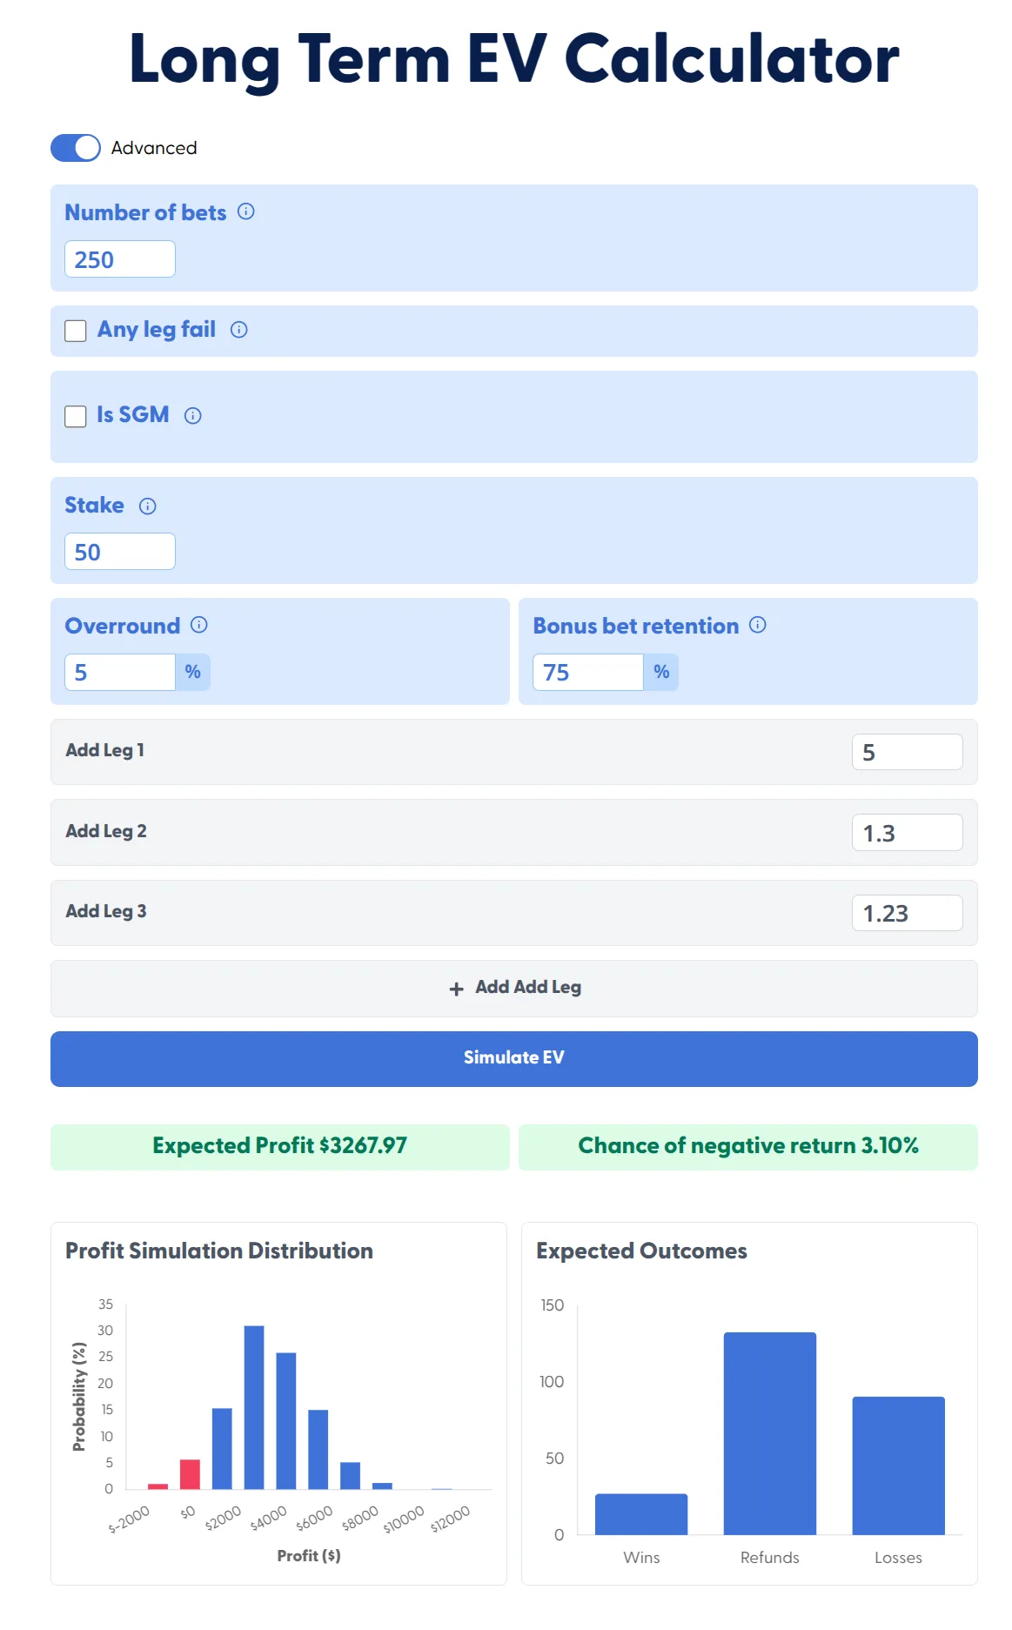1012x1630 pixels.
Task: Select the Expected Profit result banner
Action: click(279, 1147)
